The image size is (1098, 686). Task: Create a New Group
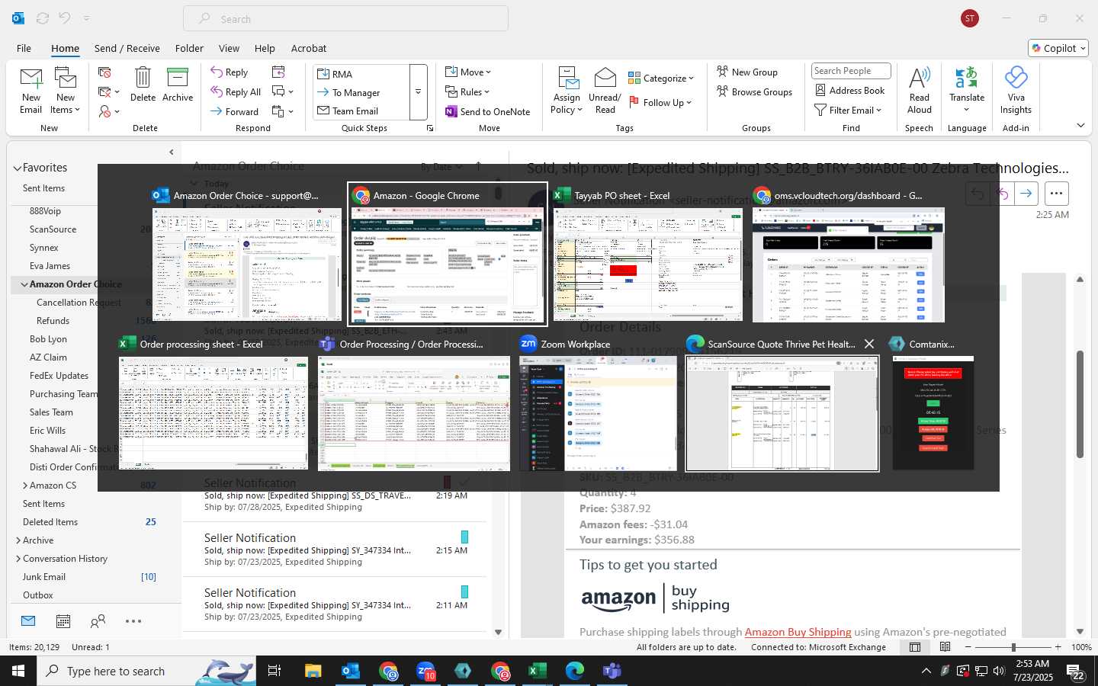[x=747, y=72]
